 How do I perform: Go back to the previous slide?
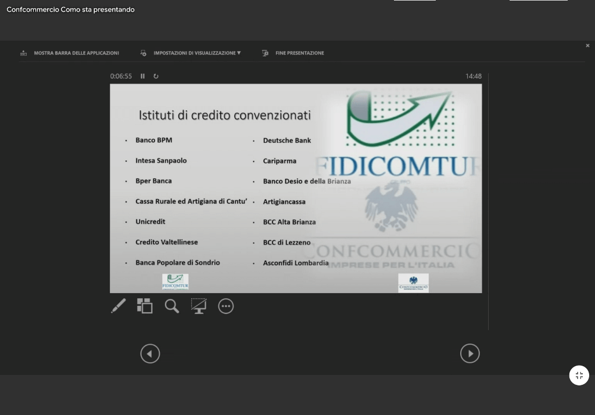click(150, 353)
